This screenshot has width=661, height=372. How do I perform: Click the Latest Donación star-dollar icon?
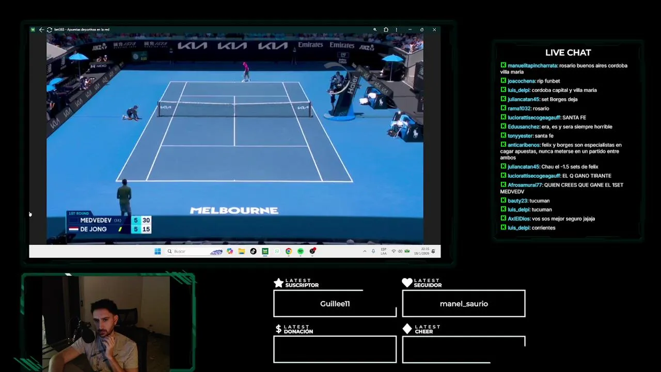click(x=278, y=329)
